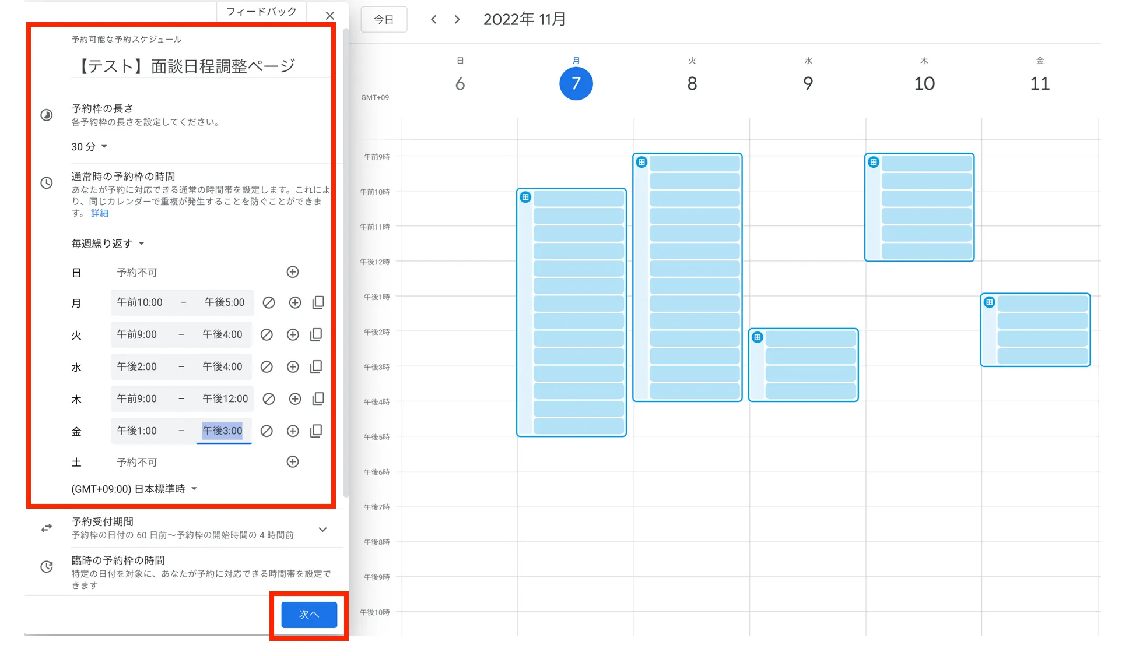
Task: Add another time range to Wednesday (水)
Action: click(x=293, y=366)
